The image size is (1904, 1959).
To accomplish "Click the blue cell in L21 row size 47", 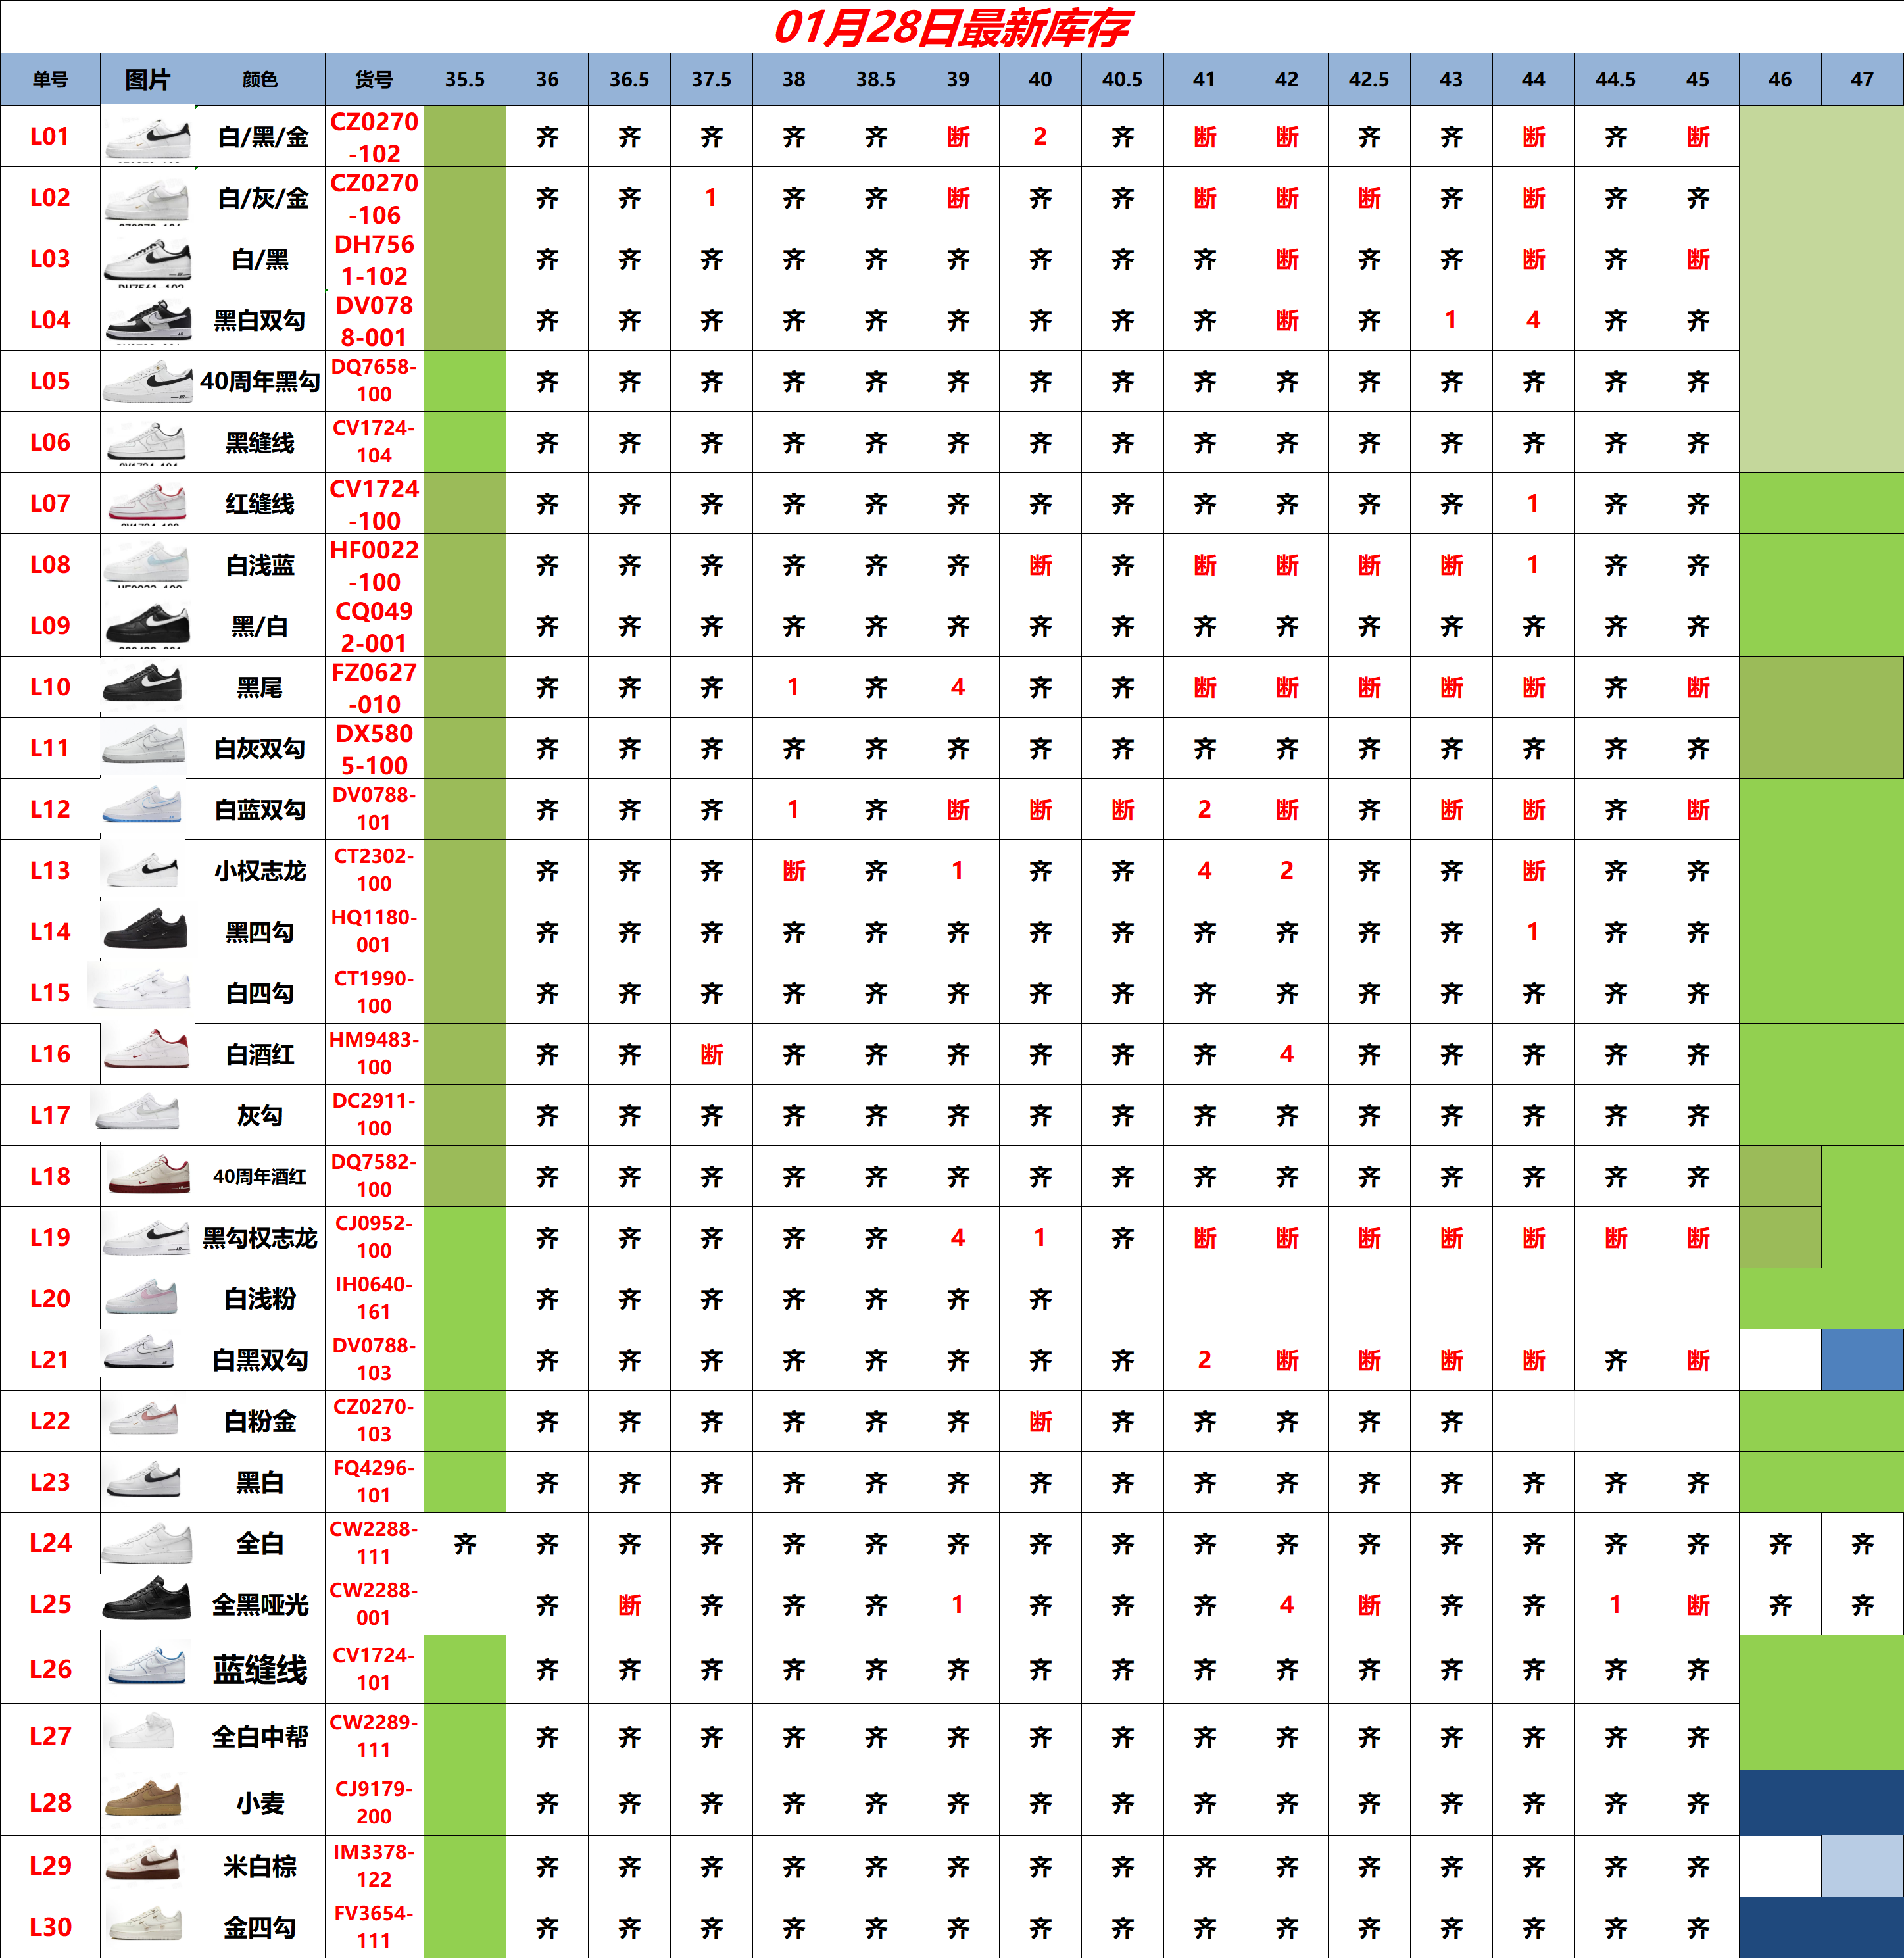I will click(x=1861, y=1359).
